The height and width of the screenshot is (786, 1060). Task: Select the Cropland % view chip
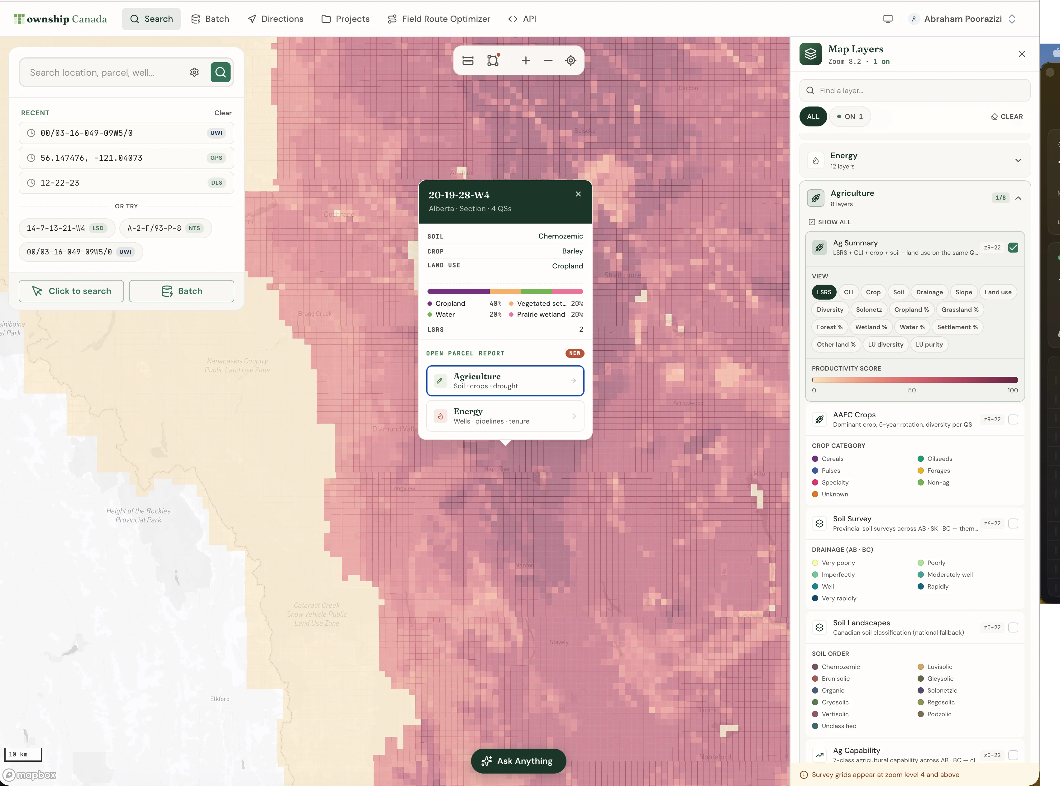911,310
